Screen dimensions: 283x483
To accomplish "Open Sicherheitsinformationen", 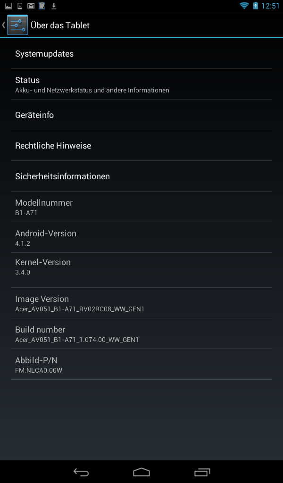I will tap(141, 176).
